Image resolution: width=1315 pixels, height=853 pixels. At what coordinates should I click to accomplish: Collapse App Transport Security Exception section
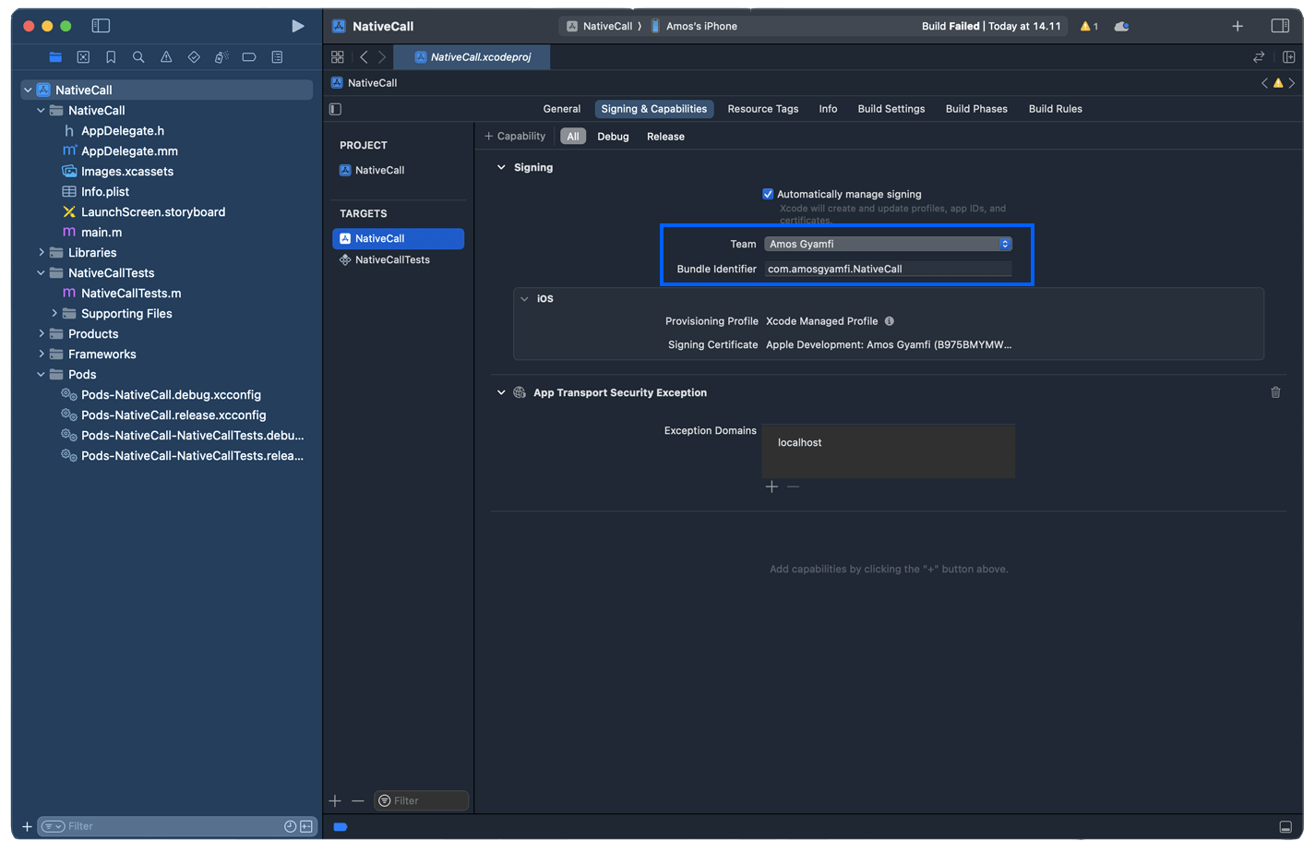[501, 392]
